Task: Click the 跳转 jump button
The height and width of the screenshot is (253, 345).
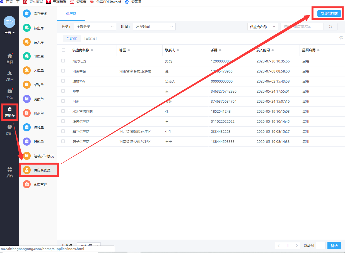Action: [334, 246]
